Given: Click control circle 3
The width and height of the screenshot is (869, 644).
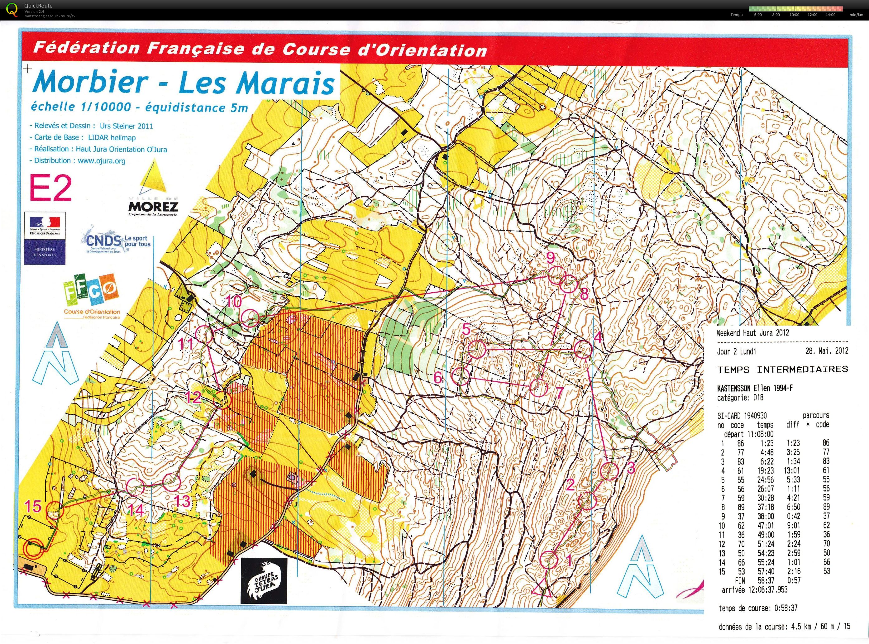Looking at the screenshot, I should tap(609, 471).
